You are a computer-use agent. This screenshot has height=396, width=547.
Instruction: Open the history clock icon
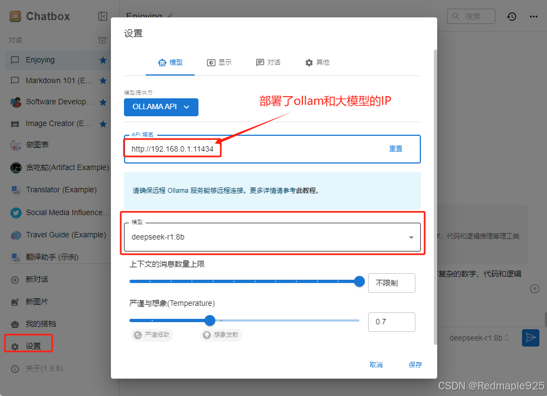pyautogui.click(x=512, y=16)
